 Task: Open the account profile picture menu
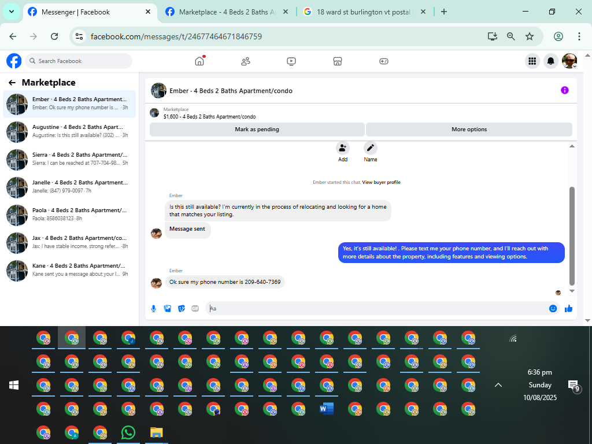tap(569, 61)
